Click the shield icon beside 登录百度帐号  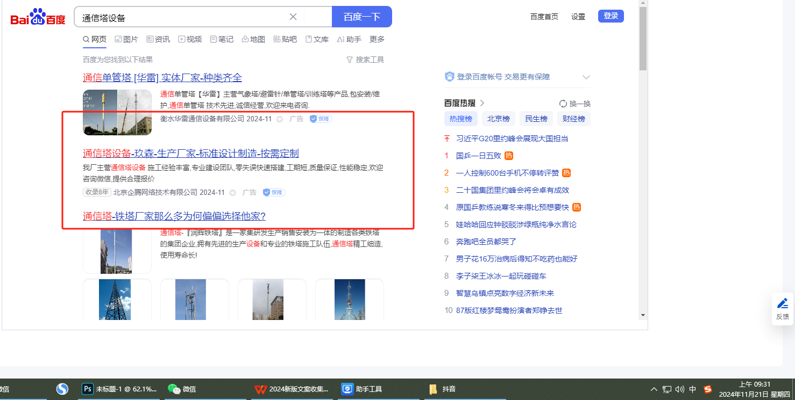(x=450, y=77)
